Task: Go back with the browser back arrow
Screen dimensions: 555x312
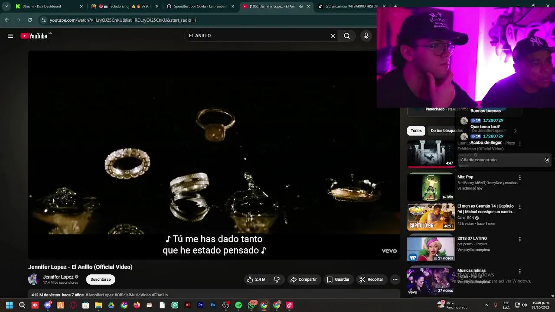Action: (7, 20)
